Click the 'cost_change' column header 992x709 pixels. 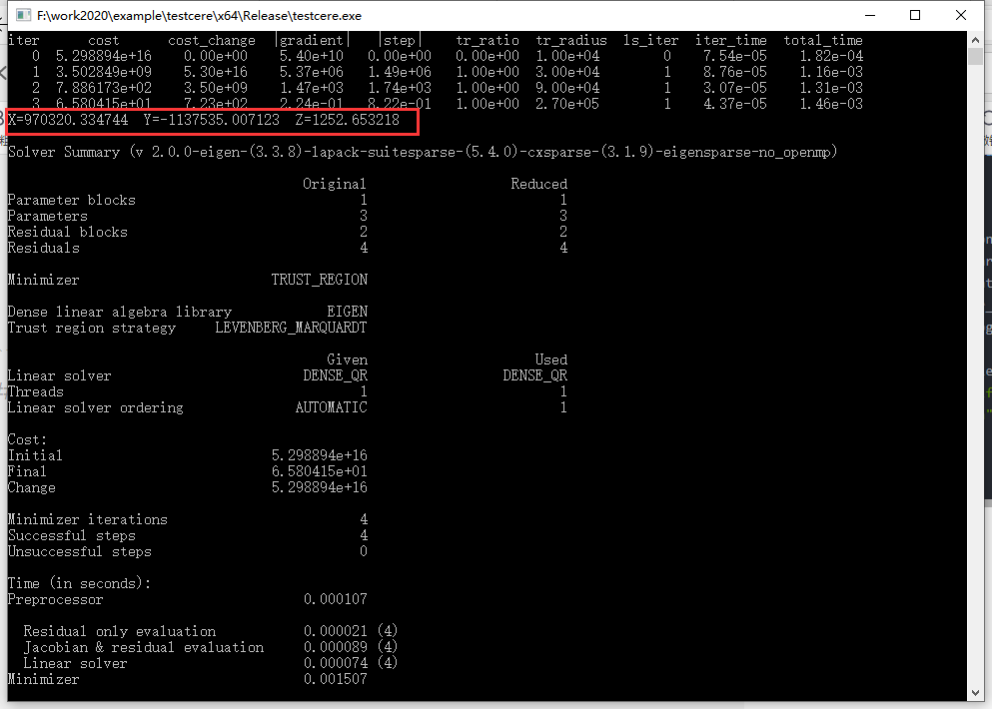212,41
